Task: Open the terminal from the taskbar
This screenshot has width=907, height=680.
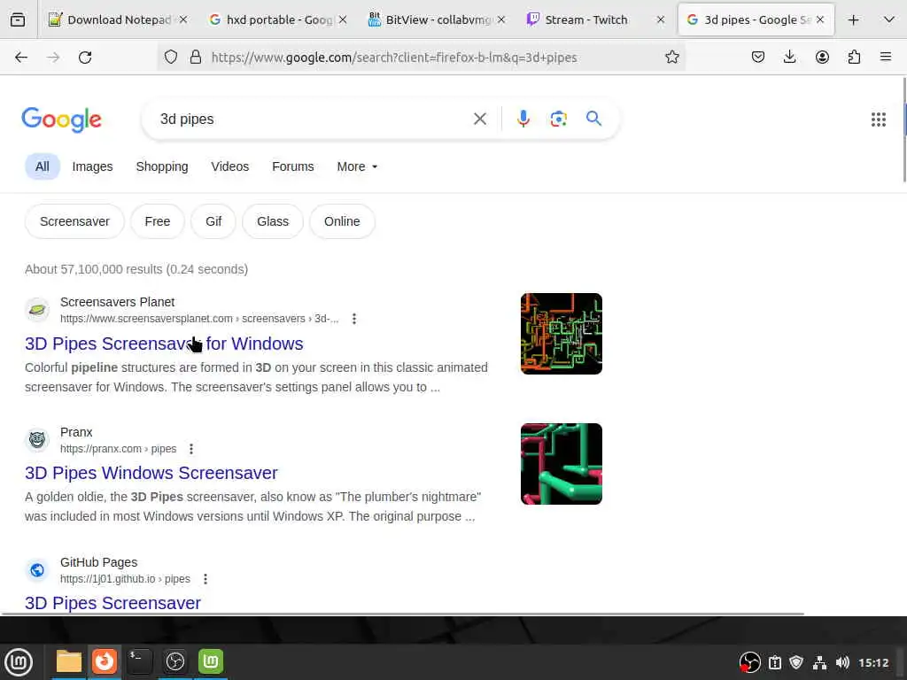Action: click(139, 661)
